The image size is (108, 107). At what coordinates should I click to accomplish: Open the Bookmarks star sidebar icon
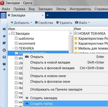[x=4, y=36]
